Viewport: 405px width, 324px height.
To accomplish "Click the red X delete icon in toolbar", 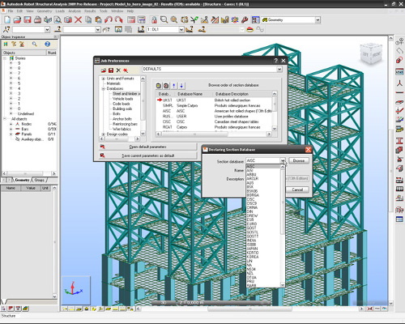I will tap(79, 19).
